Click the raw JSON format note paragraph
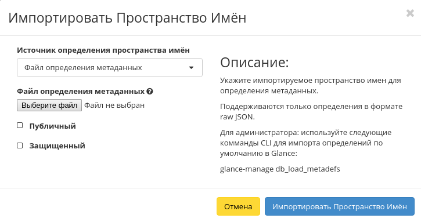Screen dimensions: 421x222 click(311, 111)
